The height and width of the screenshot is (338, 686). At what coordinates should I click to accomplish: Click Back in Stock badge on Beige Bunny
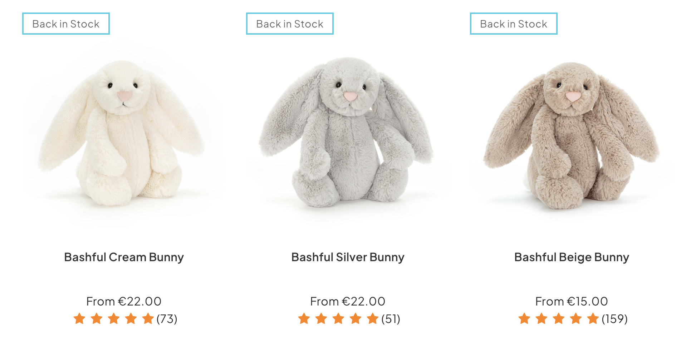tap(514, 24)
